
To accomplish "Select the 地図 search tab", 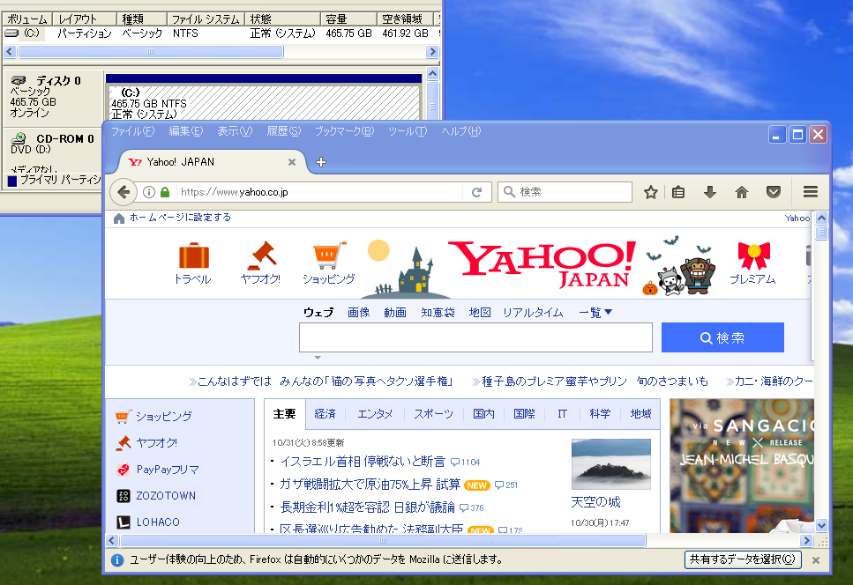I will click(480, 313).
